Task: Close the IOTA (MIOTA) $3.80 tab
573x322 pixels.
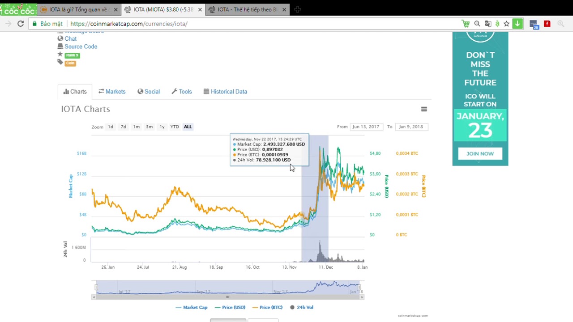Action: pos(200,9)
